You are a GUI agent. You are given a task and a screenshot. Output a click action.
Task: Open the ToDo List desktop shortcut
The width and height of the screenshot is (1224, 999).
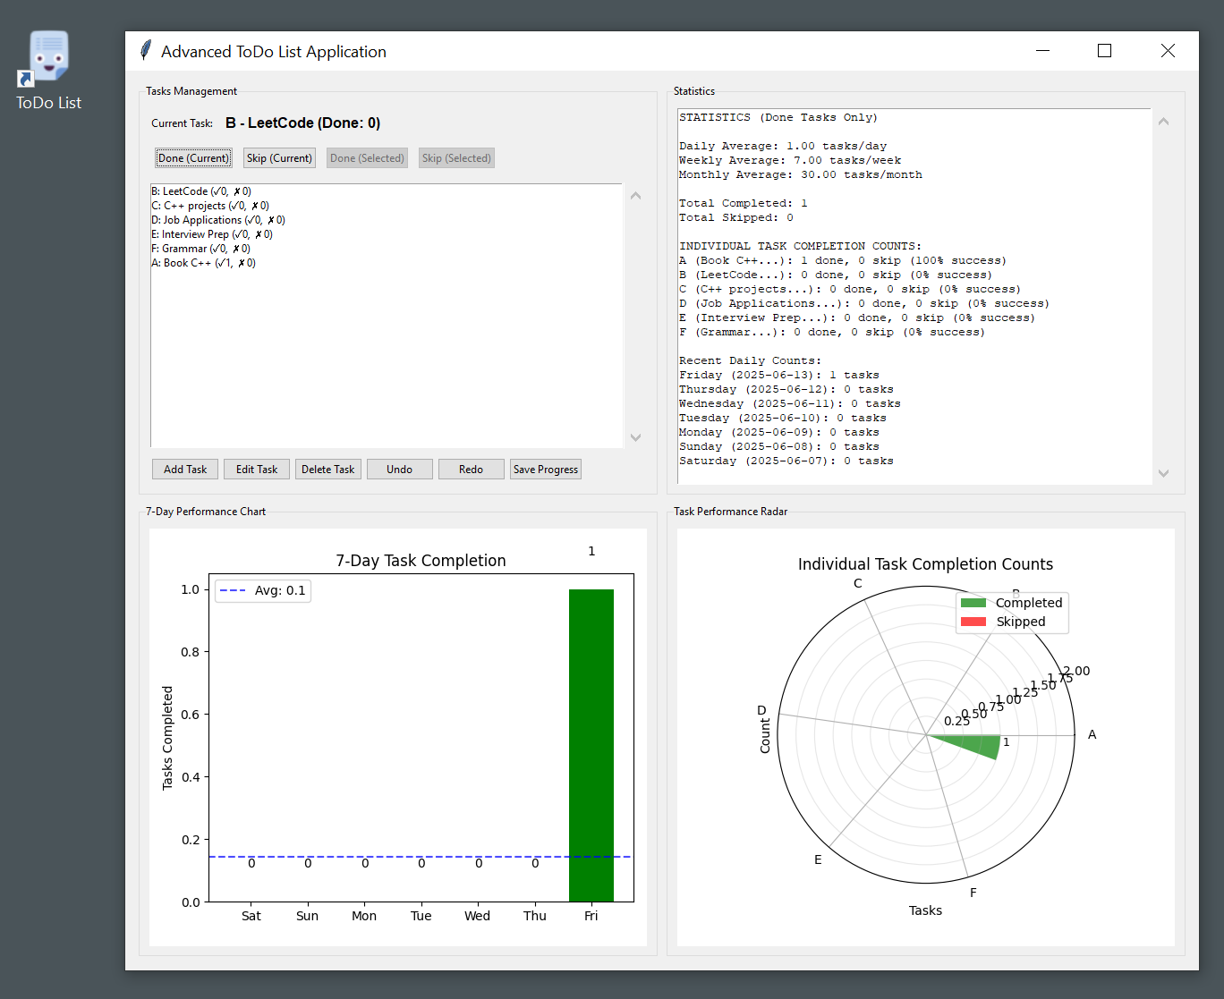point(48,55)
